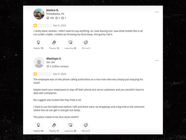The image size is (186, 140).
Task: Click Love this heart on Mattisyn S.'s review
Action: click(x=70, y=125)
